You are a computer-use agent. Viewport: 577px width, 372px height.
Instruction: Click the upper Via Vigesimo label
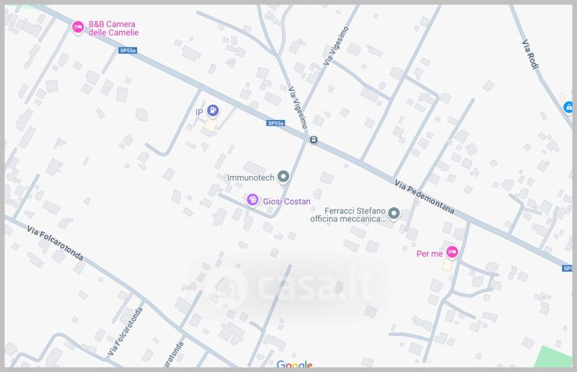(x=335, y=46)
